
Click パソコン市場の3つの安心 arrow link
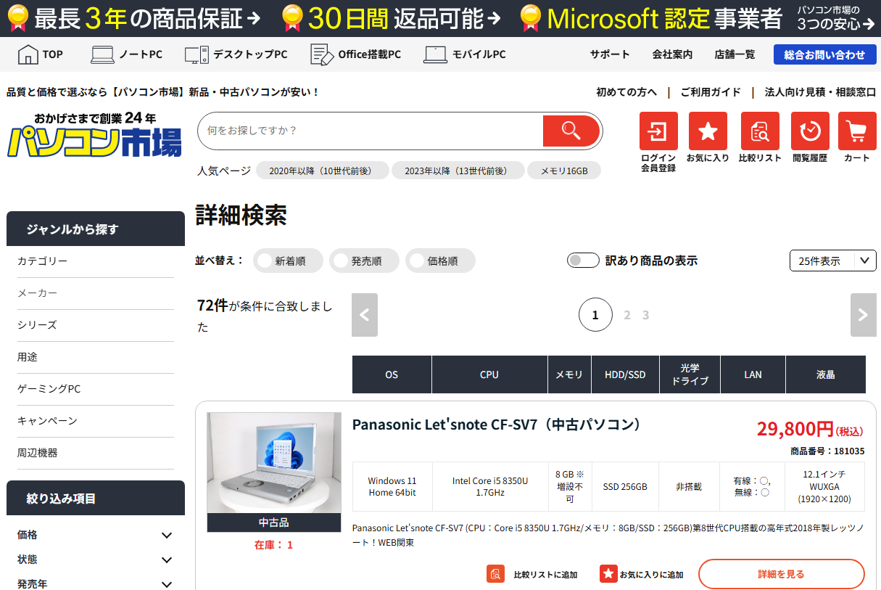[836, 18]
